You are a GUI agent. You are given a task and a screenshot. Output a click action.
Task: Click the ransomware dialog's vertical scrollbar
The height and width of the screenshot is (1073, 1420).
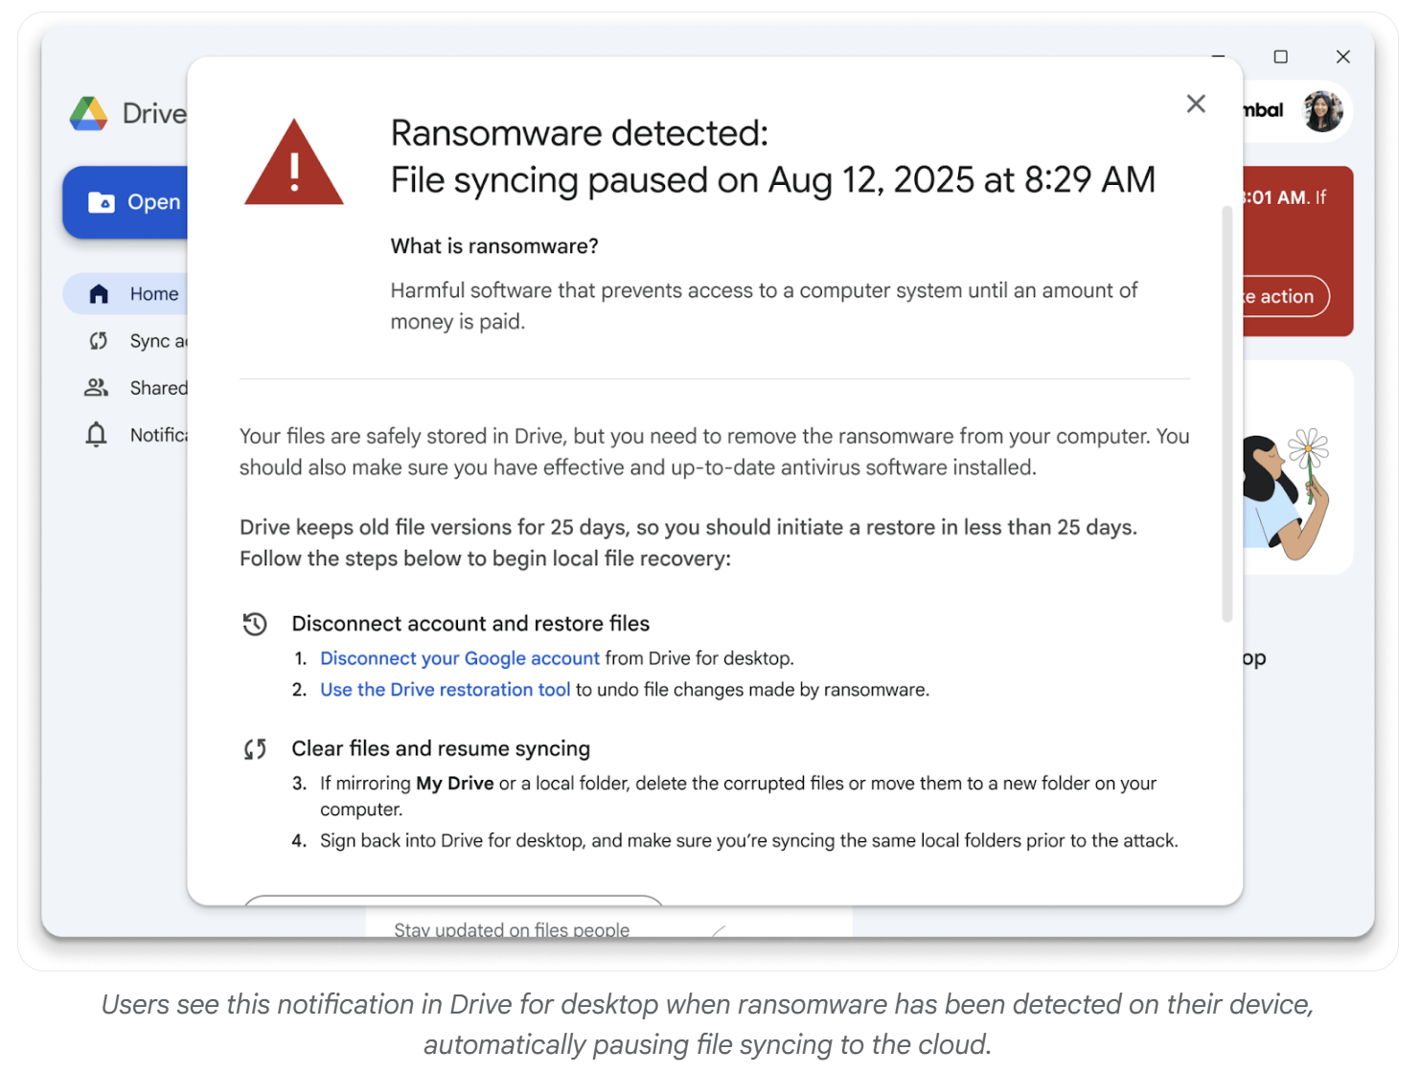click(1226, 412)
